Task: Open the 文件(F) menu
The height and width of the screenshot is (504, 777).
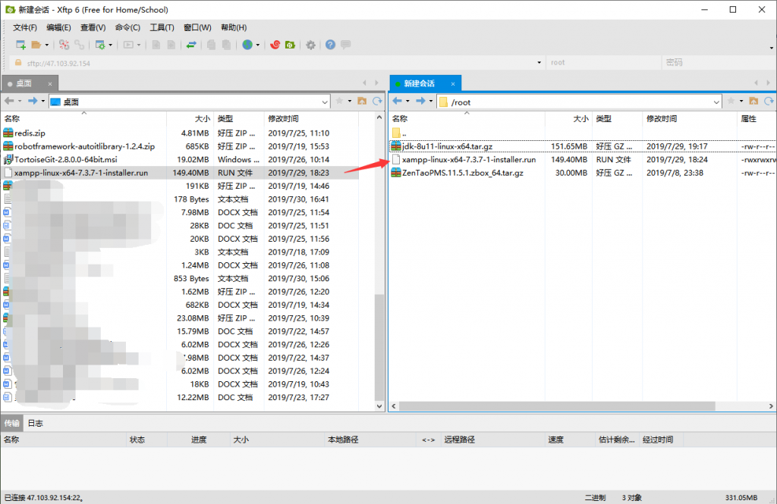Action: pyautogui.click(x=25, y=27)
